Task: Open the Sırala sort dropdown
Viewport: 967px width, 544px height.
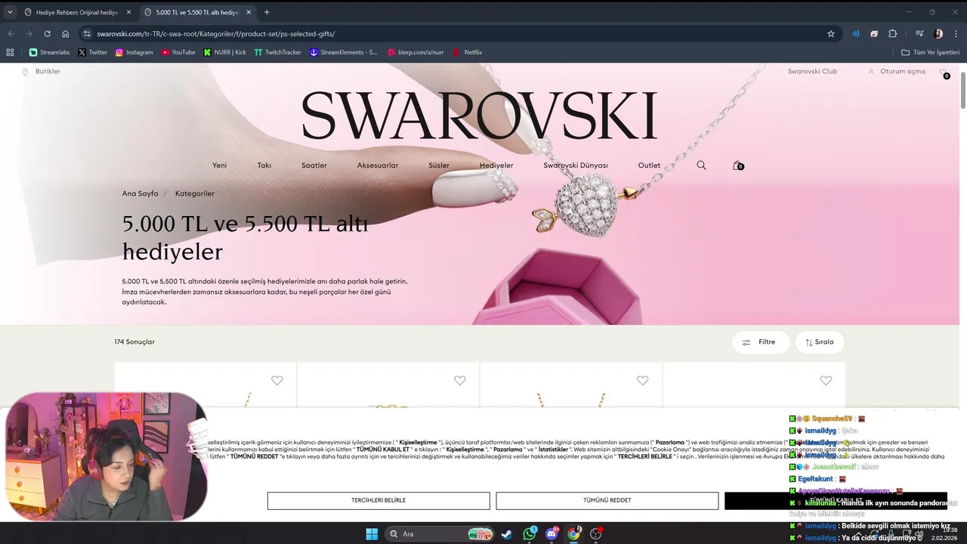Action: [x=820, y=342]
